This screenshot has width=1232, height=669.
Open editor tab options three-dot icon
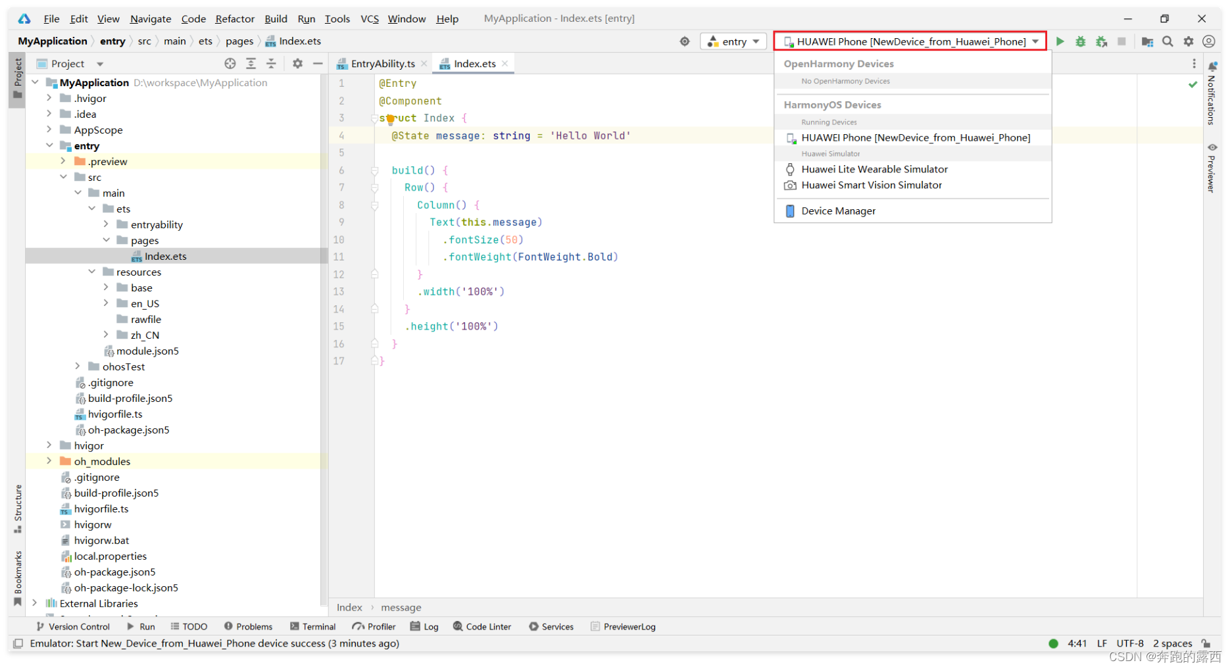(1194, 64)
